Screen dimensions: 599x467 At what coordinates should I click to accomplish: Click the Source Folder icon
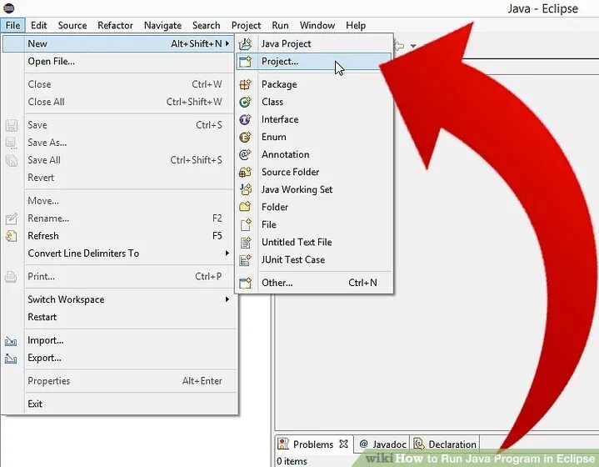tap(245, 173)
